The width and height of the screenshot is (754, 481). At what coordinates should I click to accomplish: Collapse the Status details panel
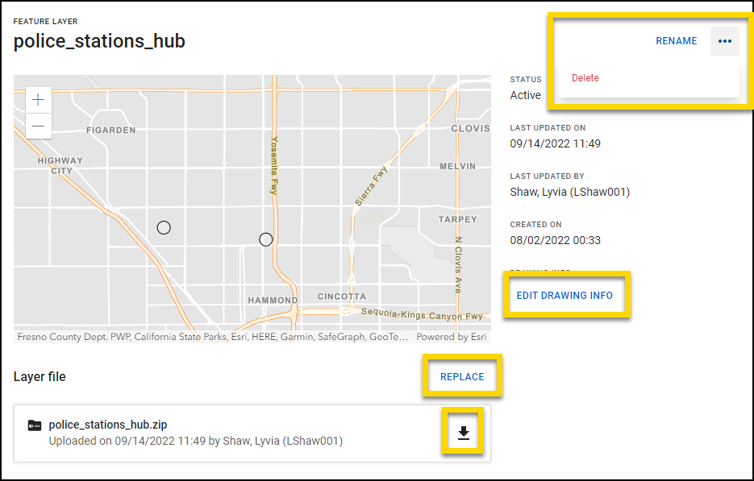pyautogui.click(x=526, y=79)
